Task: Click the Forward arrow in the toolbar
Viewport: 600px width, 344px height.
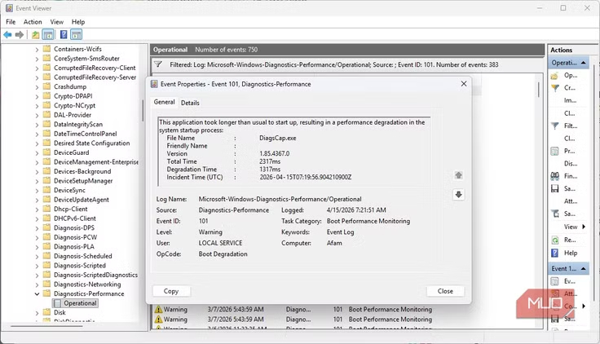Action: 20,35
